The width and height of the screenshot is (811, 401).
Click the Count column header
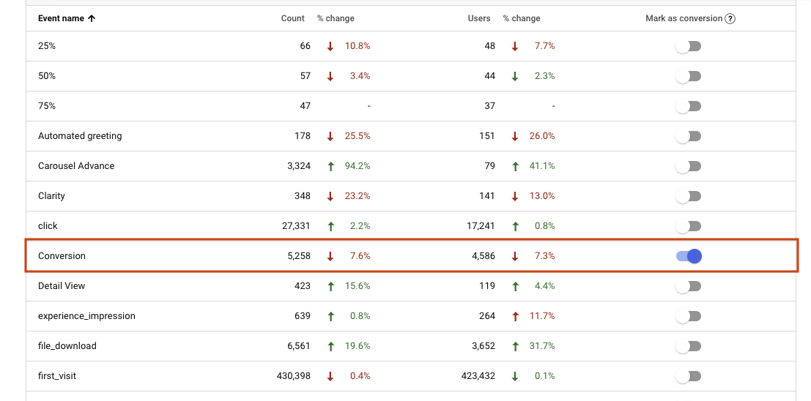pos(293,18)
